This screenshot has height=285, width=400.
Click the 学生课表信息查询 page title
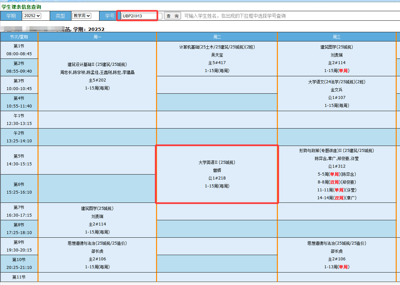[x=21, y=7]
